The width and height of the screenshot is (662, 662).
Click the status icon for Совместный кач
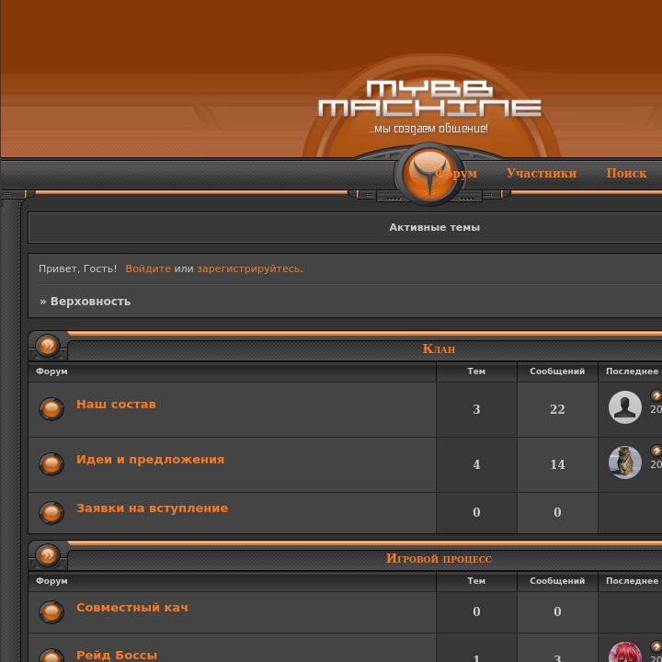tap(51, 612)
